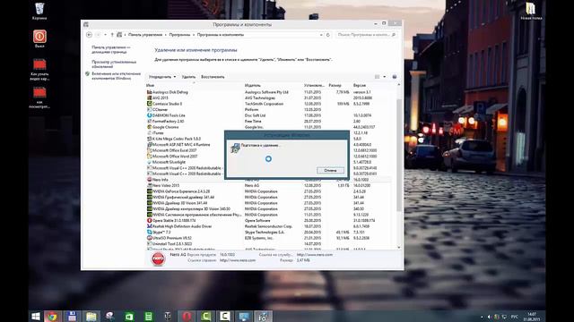Open File Explorer from the taskbar
The height and width of the screenshot is (322, 574).
pos(91,316)
